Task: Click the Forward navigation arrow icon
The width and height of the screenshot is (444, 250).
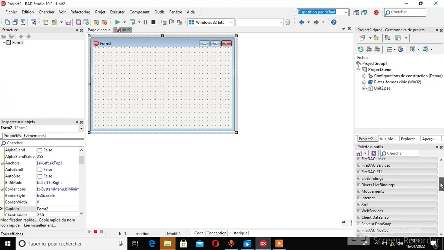Action: point(316,22)
